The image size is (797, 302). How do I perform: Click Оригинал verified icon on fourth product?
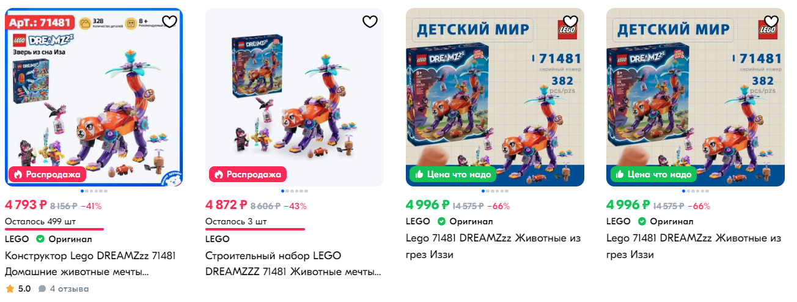coord(642,221)
